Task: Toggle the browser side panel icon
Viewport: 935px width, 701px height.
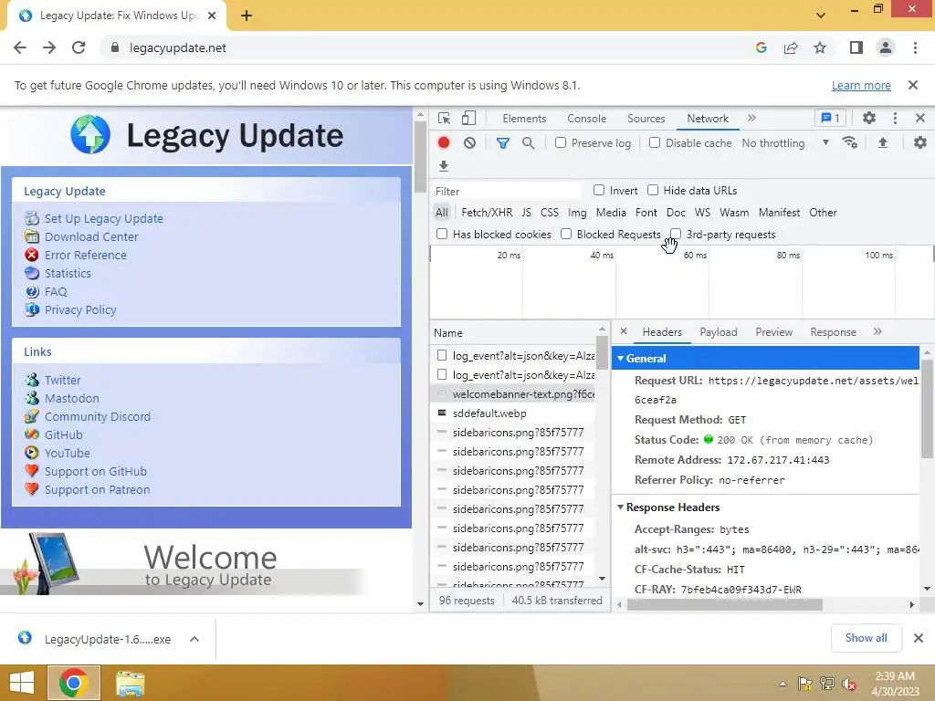Action: click(x=856, y=47)
